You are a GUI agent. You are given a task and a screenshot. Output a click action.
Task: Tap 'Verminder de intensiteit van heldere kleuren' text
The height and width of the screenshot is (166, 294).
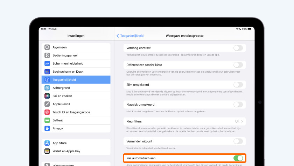[151, 148]
